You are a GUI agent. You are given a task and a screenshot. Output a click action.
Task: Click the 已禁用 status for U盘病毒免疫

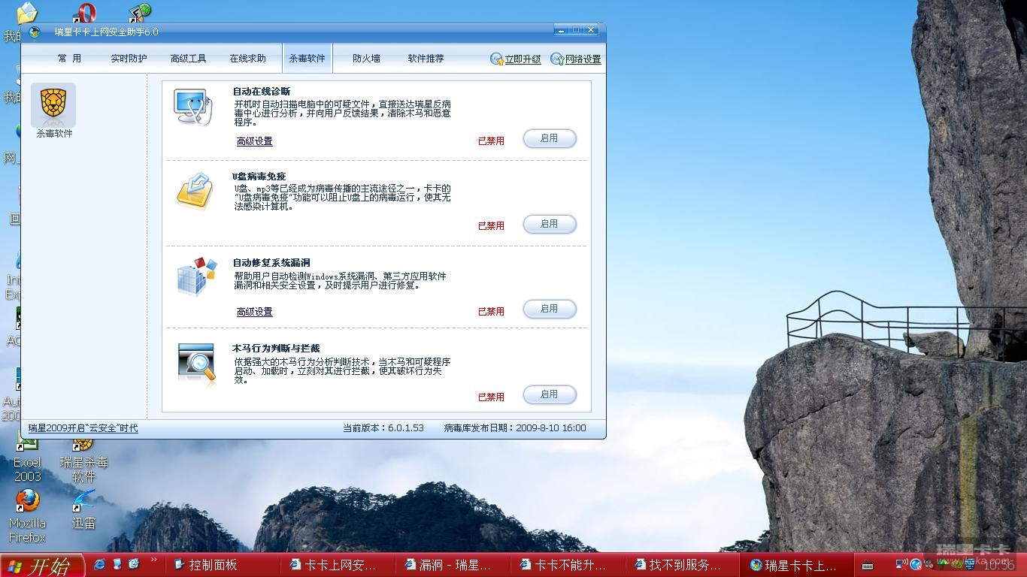(491, 225)
